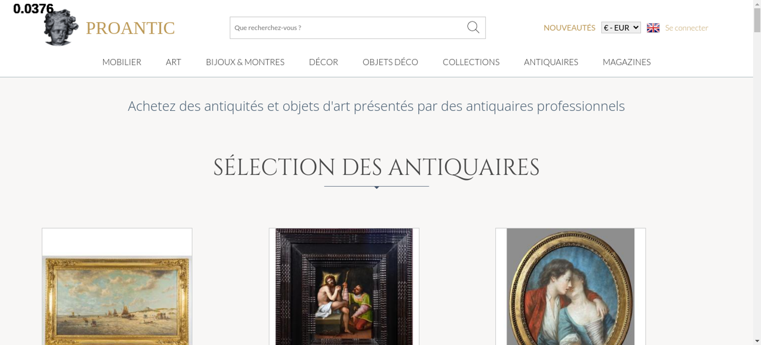Click the Se connecter login link
This screenshot has width=761, height=345.
[x=686, y=28]
